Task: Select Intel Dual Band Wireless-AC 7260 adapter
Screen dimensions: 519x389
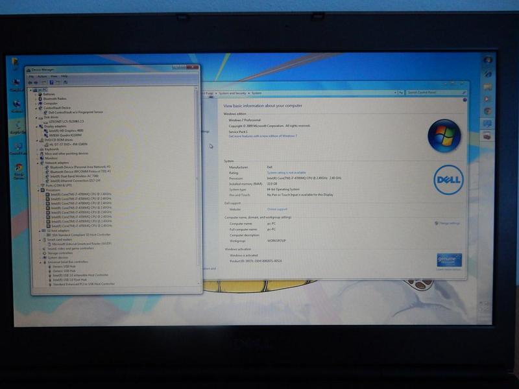Action: point(75,176)
